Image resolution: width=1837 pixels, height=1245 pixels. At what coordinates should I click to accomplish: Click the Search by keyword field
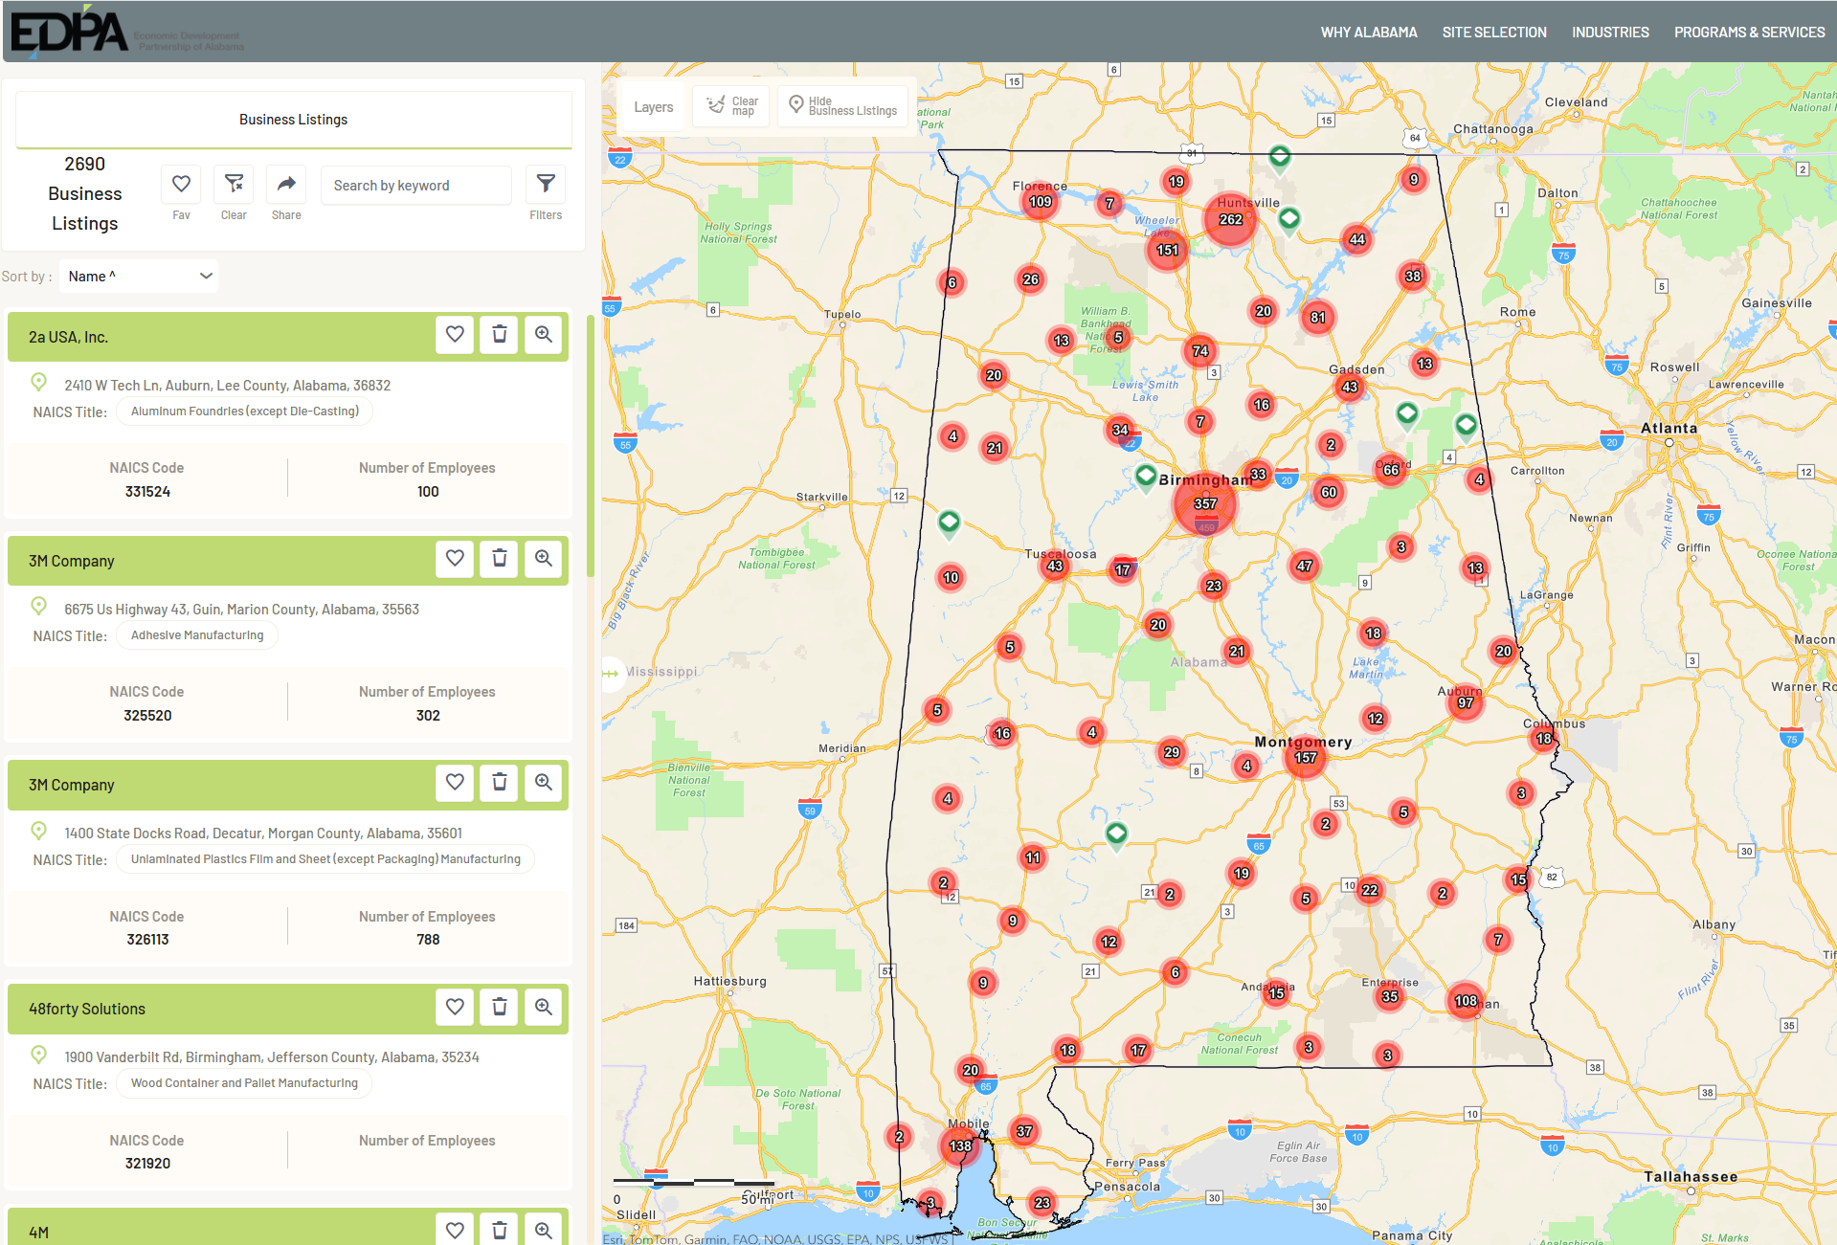415,186
